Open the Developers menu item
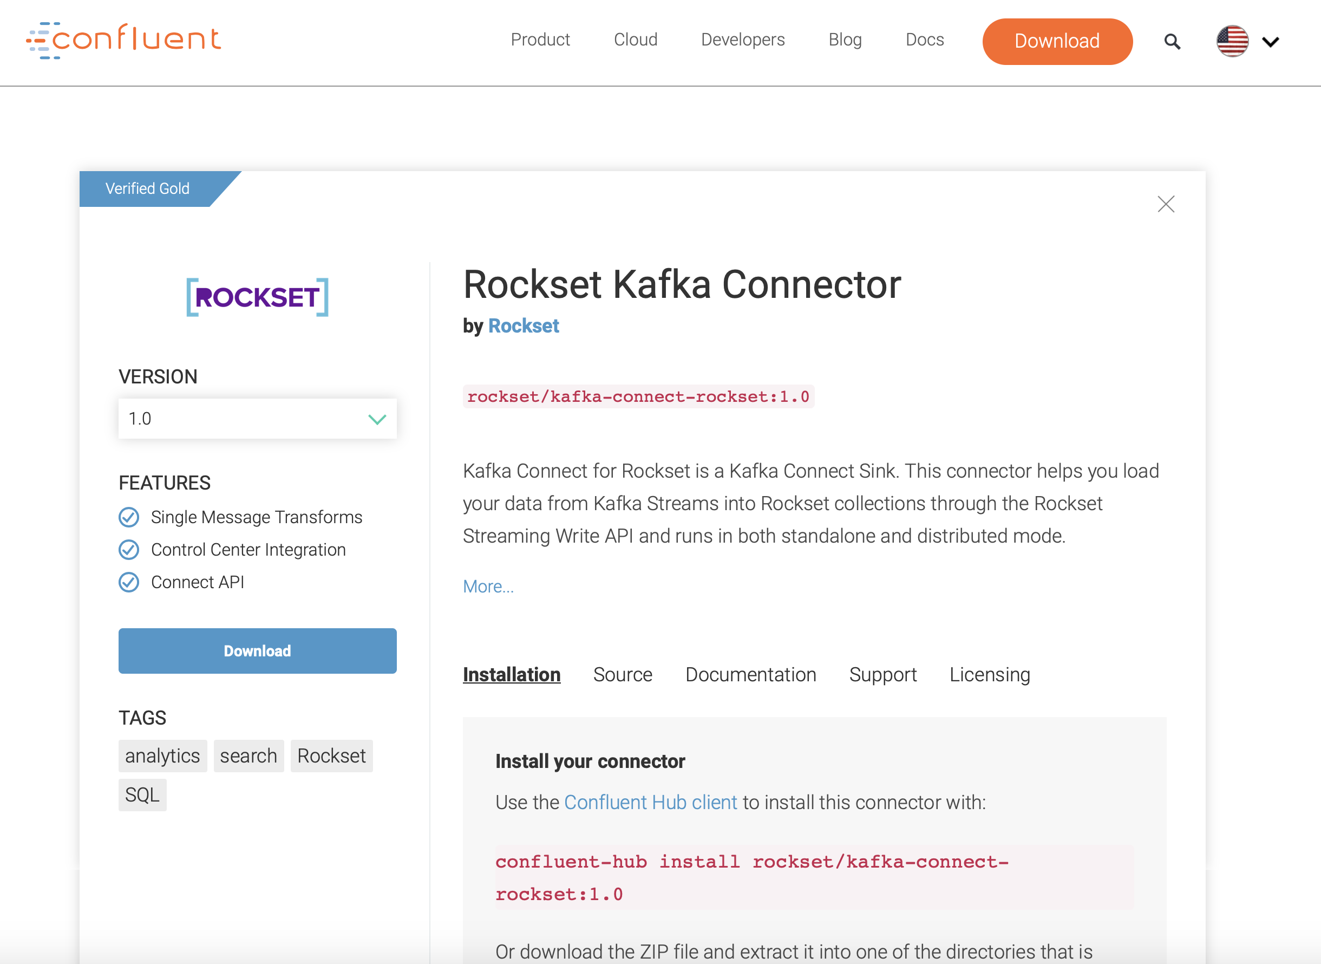This screenshot has width=1321, height=964. pos(742,40)
